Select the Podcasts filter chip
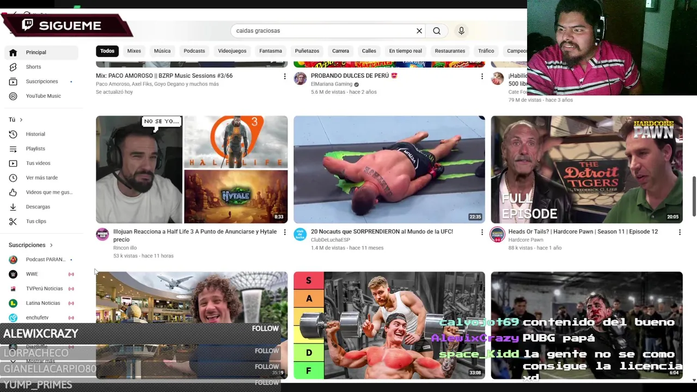Screen dimensions: 697x392 (x=194, y=51)
